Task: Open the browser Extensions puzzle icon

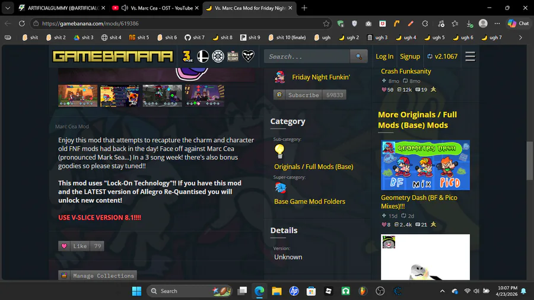Action: [425, 24]
